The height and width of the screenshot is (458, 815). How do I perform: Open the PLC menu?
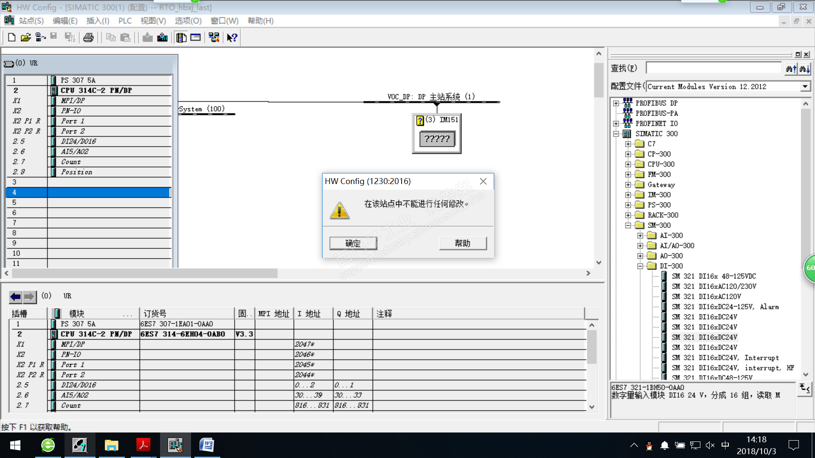125,21
